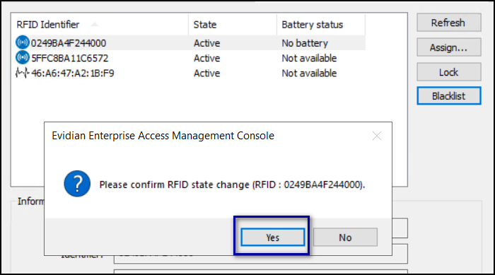Decline the state change with No

click(345, 237)
